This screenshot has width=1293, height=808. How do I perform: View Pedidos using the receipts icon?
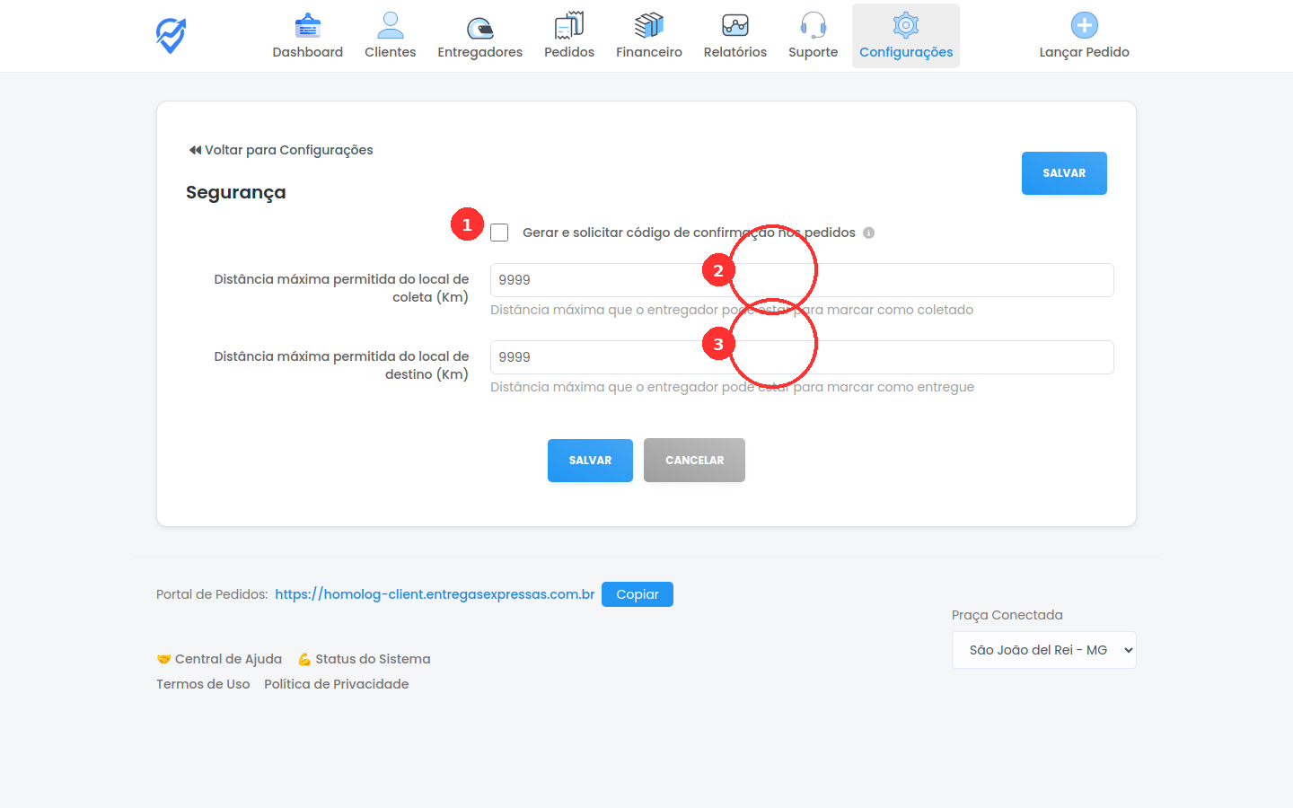point(568,24)
